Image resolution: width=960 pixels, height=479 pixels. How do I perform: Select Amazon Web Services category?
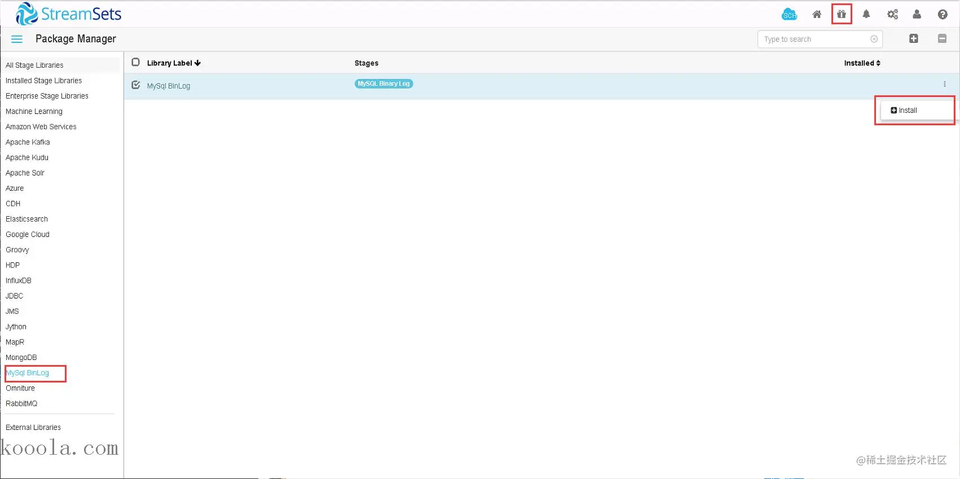point(41,127)
